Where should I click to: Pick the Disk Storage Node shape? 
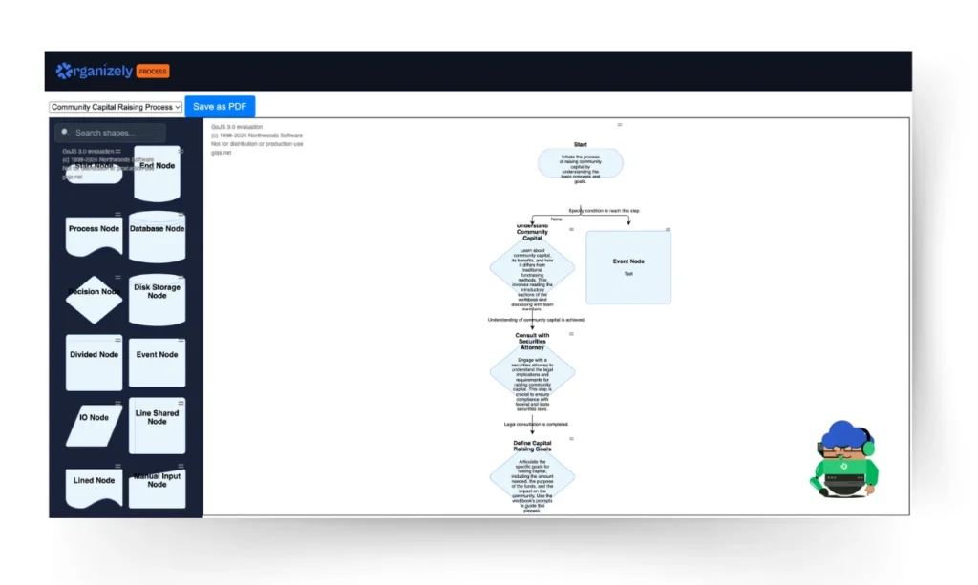pos(157,297)
